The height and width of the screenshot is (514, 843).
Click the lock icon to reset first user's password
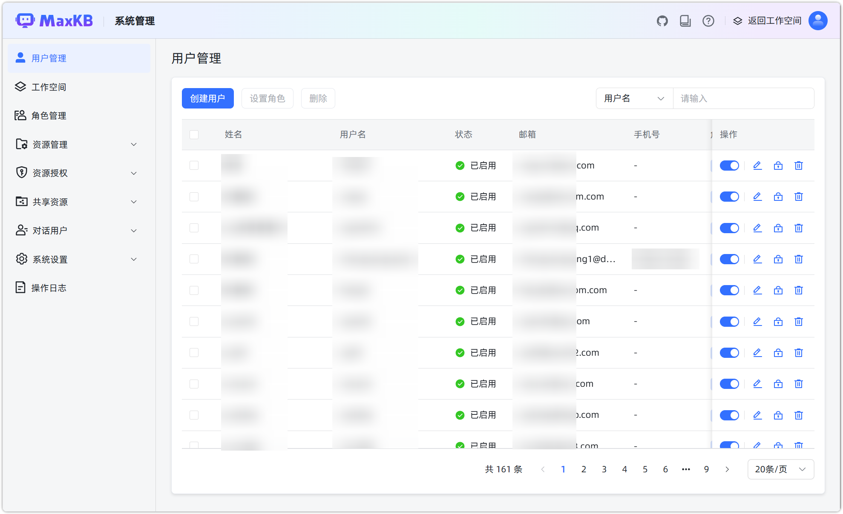[x=778, y=166]
